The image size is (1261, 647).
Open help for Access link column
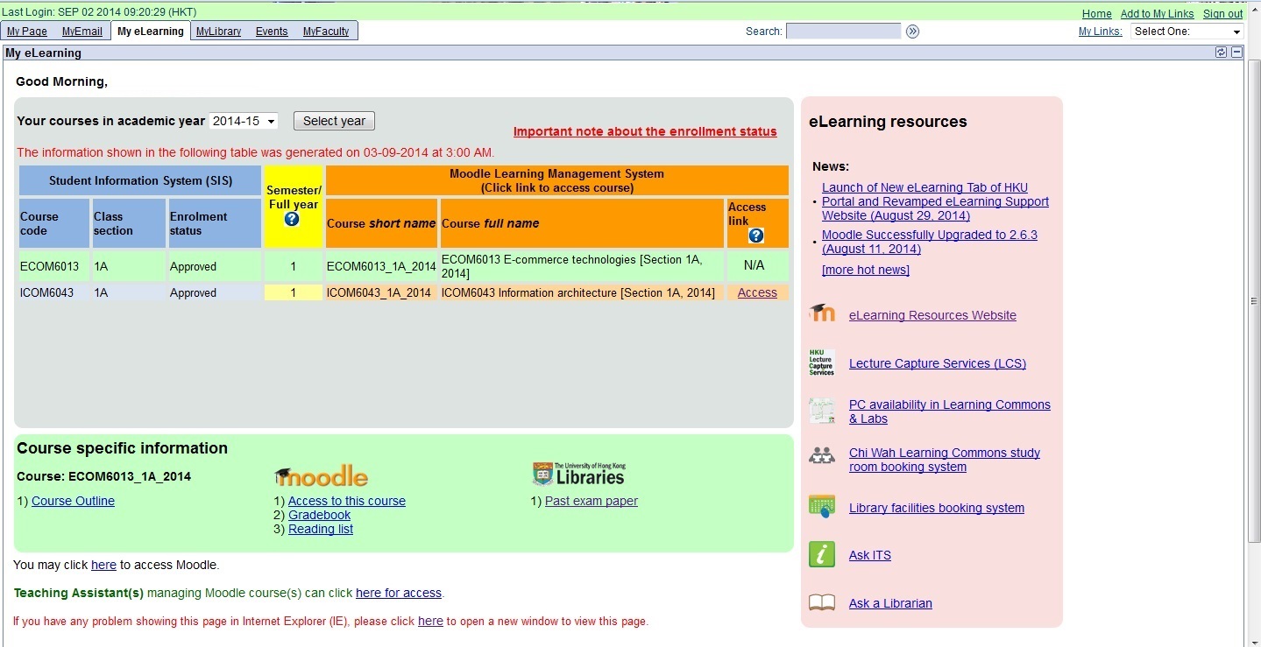[x=754, y=236]
